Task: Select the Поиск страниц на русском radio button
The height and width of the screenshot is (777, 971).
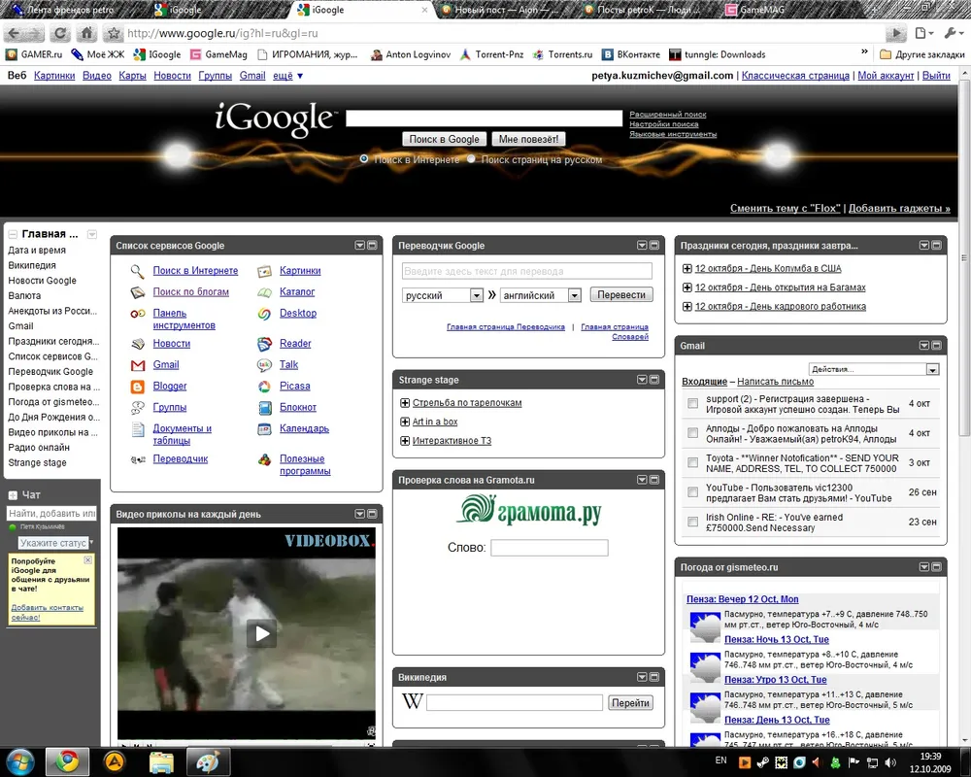Action: (471, 159)
